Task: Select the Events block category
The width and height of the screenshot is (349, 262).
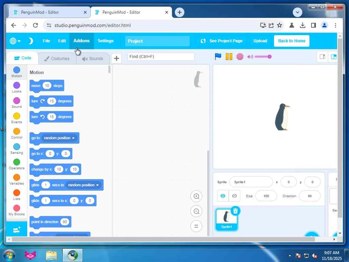Action: click(x=17, y=118)
